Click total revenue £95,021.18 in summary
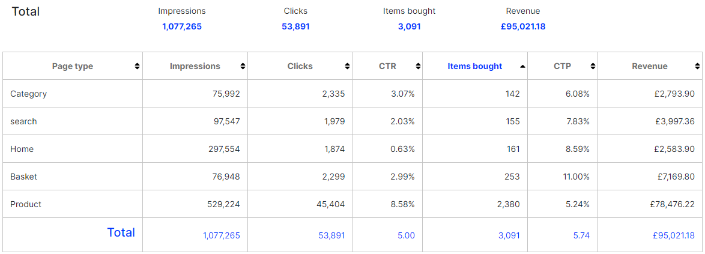 coord(522,26)
